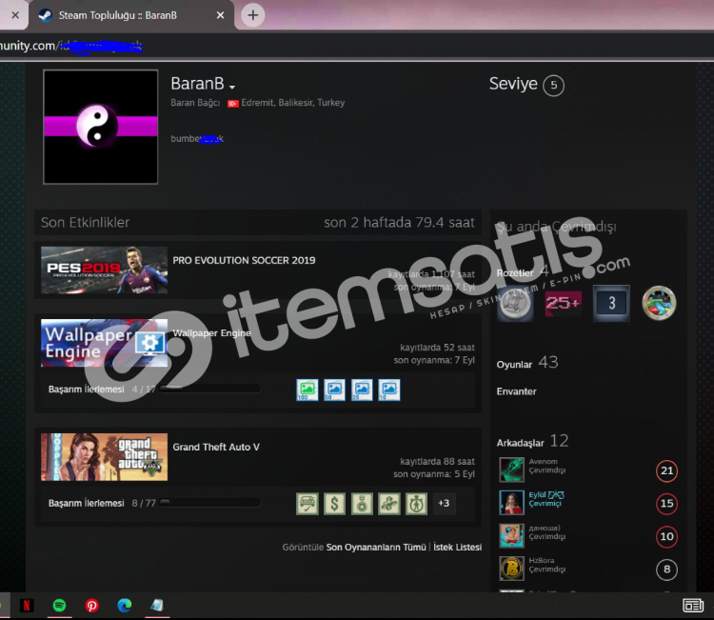
Task: Open friend Avenom's avatar
Action: (512, 470)
